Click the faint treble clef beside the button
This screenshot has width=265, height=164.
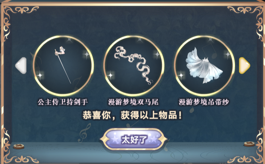[x=84, y=133]
